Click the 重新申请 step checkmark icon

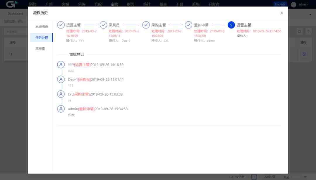click(x=188, y=25)
